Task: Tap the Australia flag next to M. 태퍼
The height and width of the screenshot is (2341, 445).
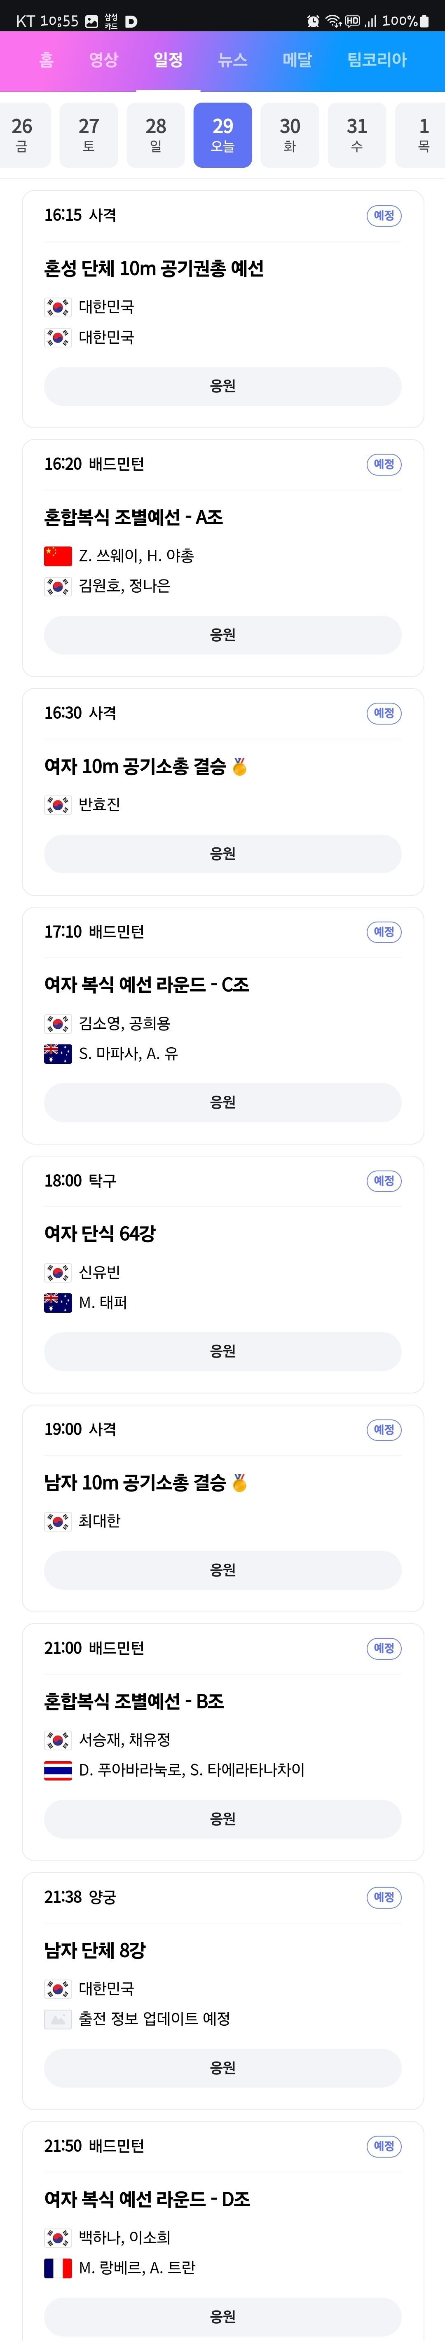Action: click(x=58, y=1302)
